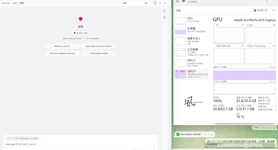The image size is (278, 150).
Task: Click the GPU 0 mini usage thumbnail
Action: point(180,74)
